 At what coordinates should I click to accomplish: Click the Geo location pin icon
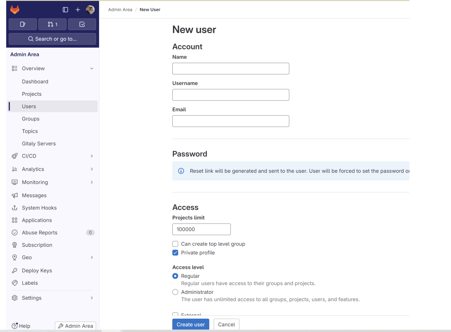coord(14,257)
